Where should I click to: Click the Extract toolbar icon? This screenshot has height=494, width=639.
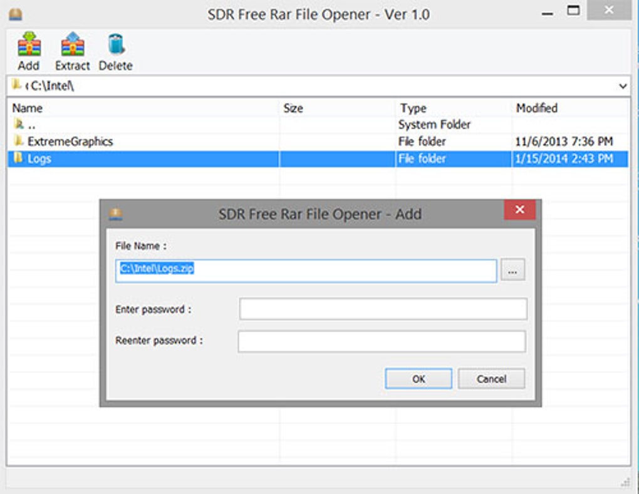(73, 44)
